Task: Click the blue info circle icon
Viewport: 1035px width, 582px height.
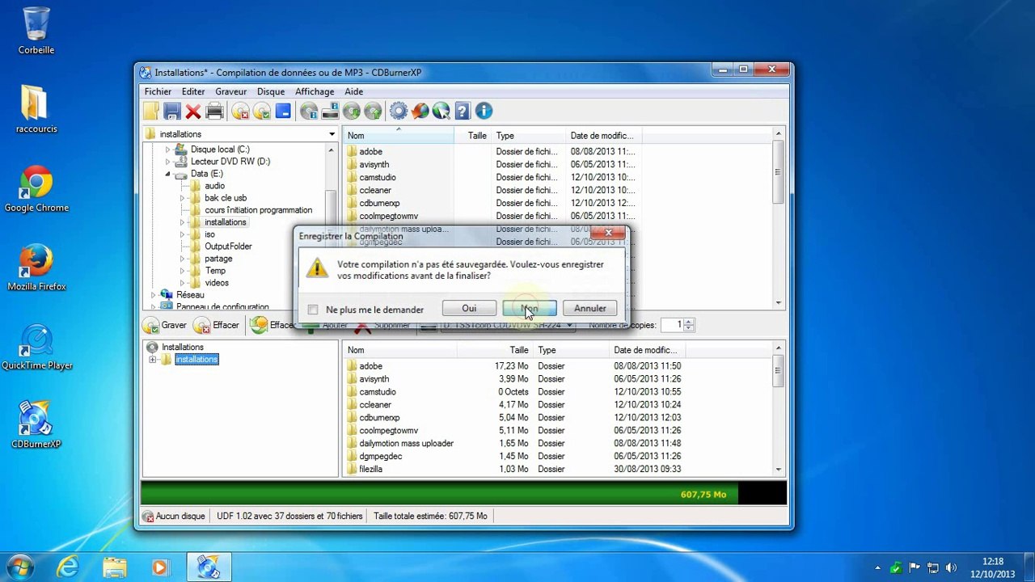Action: click(x=484, y=112)
